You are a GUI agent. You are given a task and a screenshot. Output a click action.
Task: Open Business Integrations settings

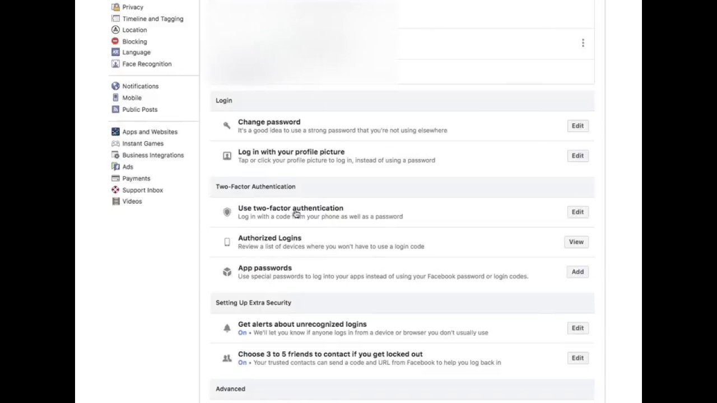(153, 155)
